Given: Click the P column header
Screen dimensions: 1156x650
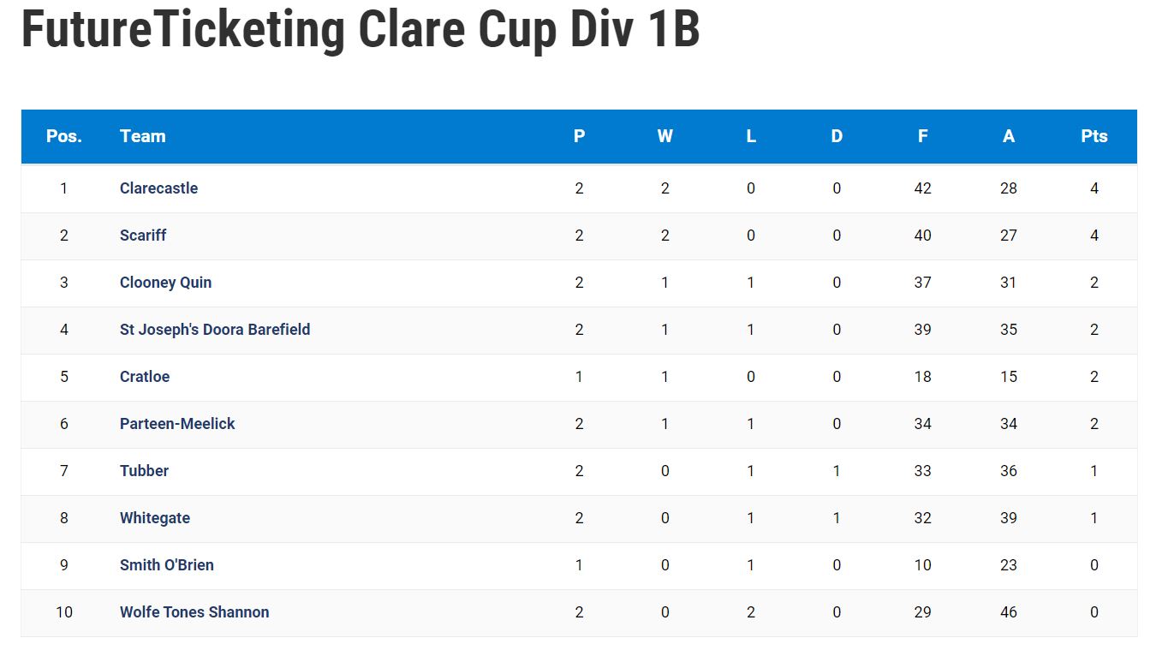Looking at the screenshot, I should tap(580, 136).
